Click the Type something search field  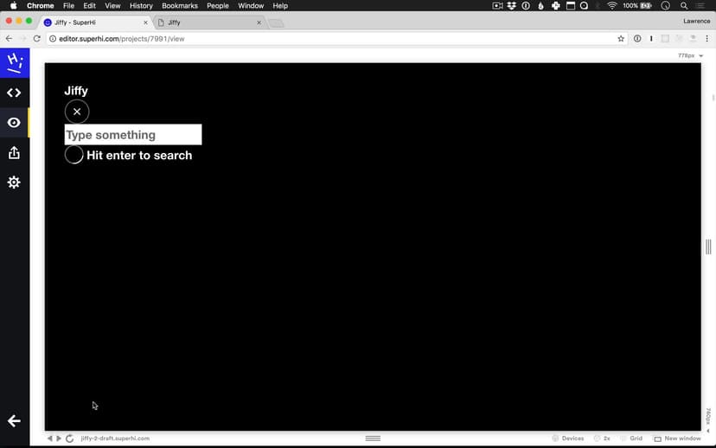point(133,135)
